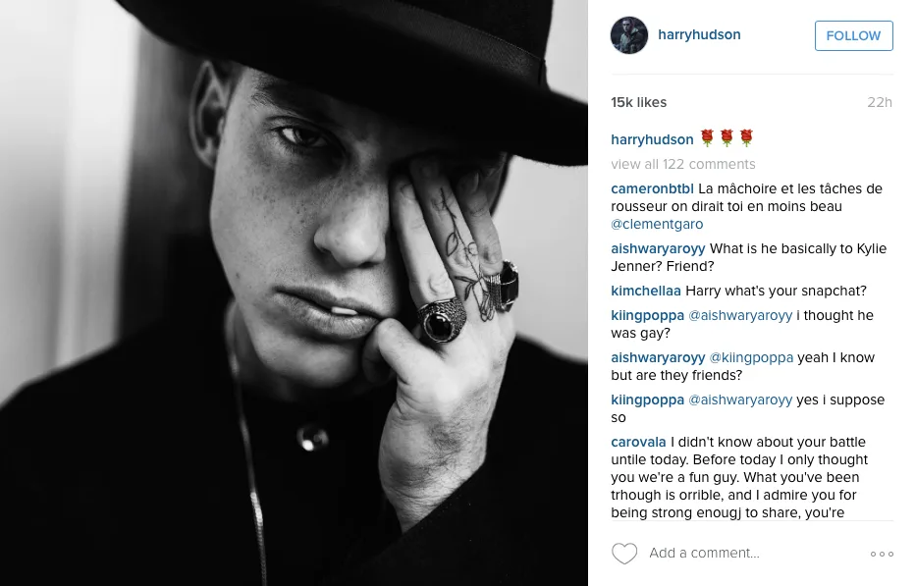The height and width of the screenshot is (586, 915).
Task: View the 15k likes list
Action: pyautogui.click(x=638, y=102)
